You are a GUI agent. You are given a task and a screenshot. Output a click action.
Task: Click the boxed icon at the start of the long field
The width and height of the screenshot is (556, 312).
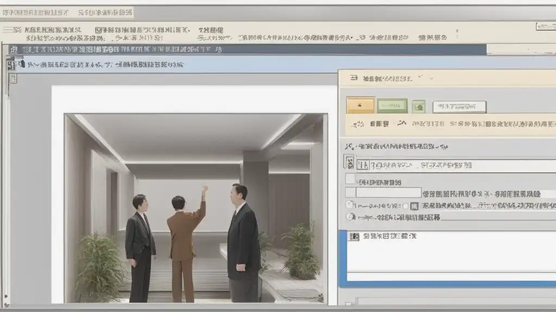coord(363,165)
